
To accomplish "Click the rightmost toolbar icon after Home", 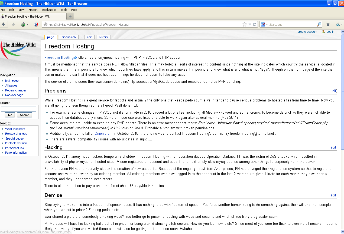I will 337,24.
